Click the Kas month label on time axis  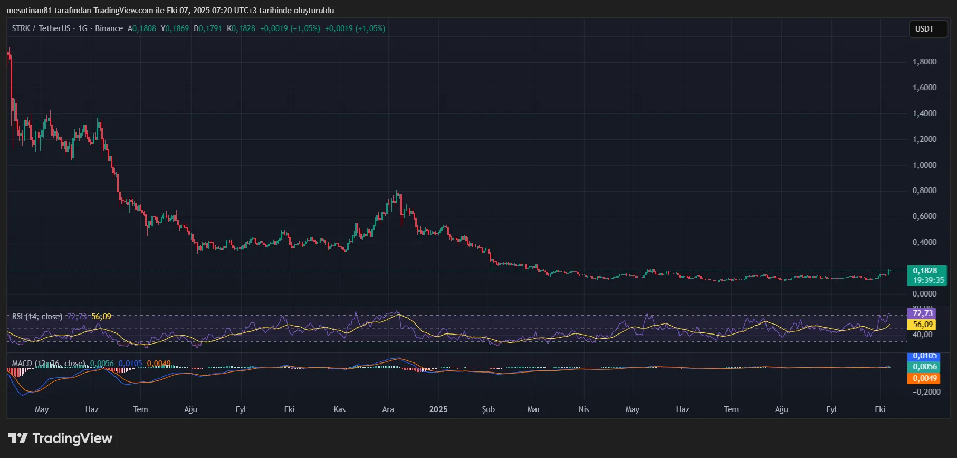[x=339, y=409]
